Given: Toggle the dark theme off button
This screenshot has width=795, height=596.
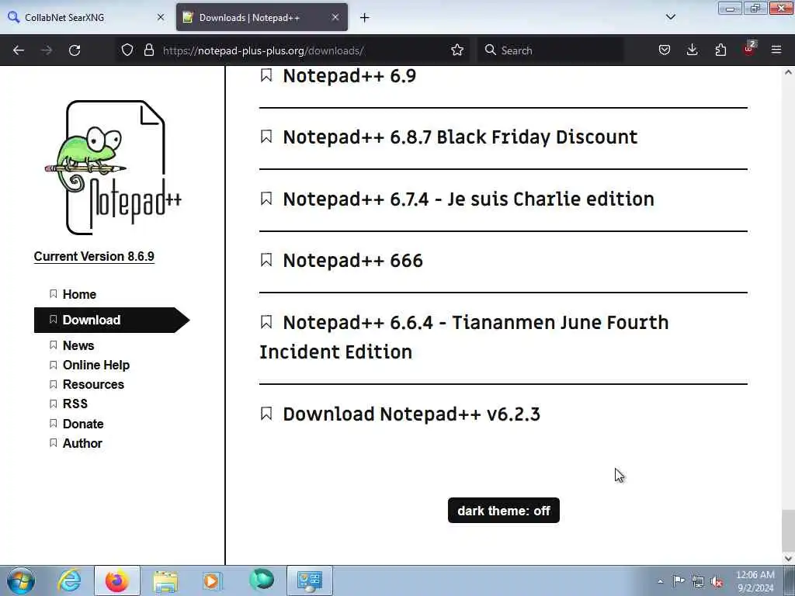Looking at the screenshot, I should point(503,511).
